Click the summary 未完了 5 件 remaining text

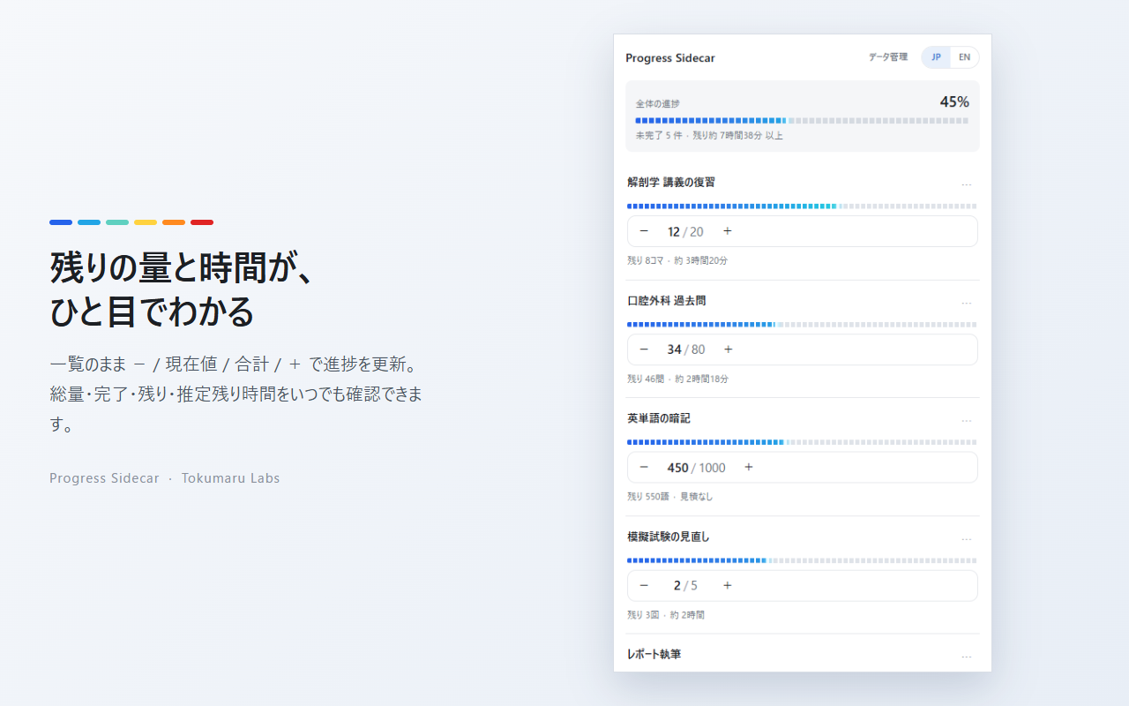click(709, 136)
